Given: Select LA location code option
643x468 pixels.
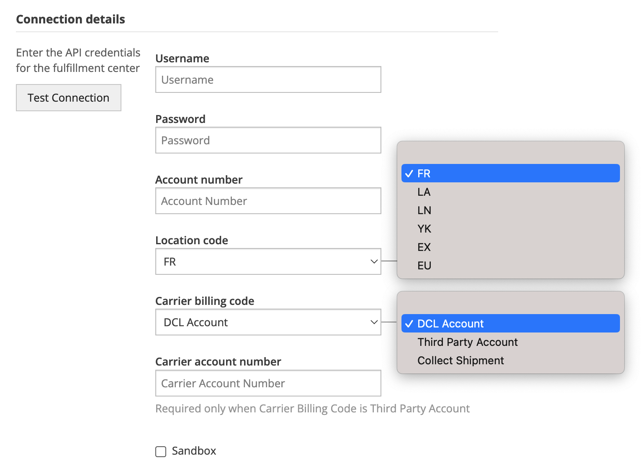Looking at the screenshot, I should point(424,192).
